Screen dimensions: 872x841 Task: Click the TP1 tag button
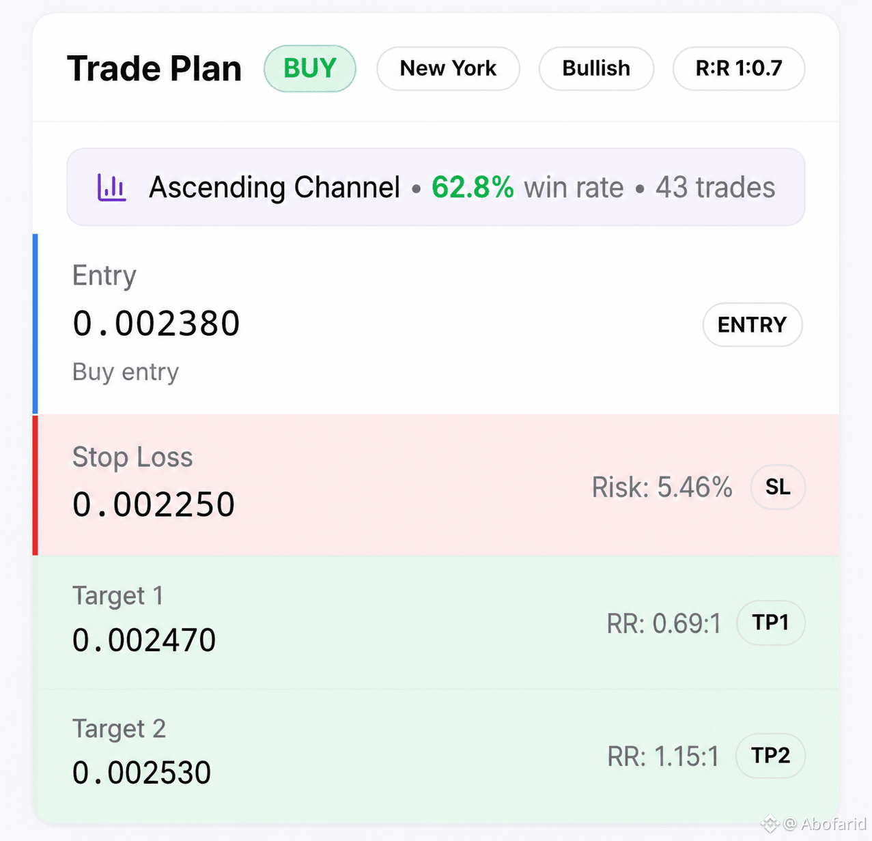[771, 623]
